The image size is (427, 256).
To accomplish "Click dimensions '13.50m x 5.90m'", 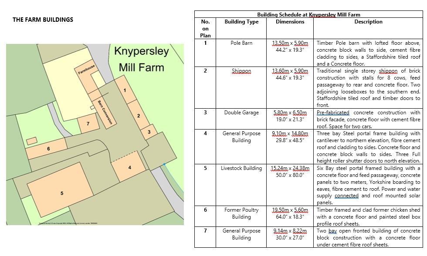I will [x=290, y=43].
